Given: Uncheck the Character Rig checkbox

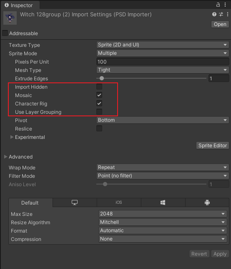Looking at the screenshot, I should pyautogui.click(x=99, y=103).
